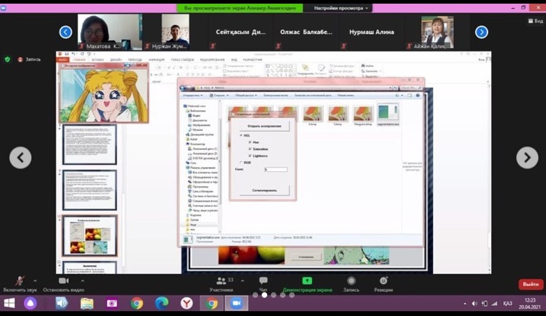Click the Вид view button in Zoom
Viewport: 546px width, 316px height.
pos(536,21)
